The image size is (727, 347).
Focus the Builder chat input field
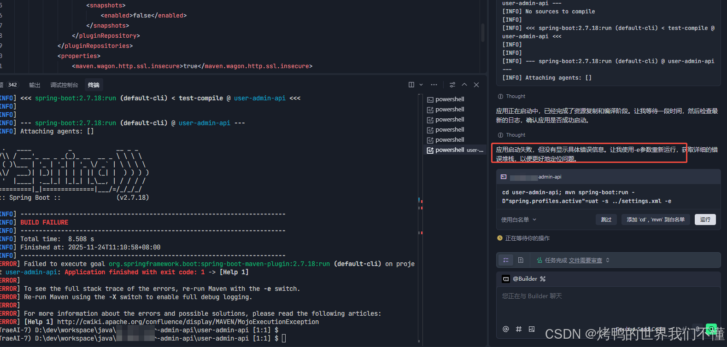tap(608, 304)
